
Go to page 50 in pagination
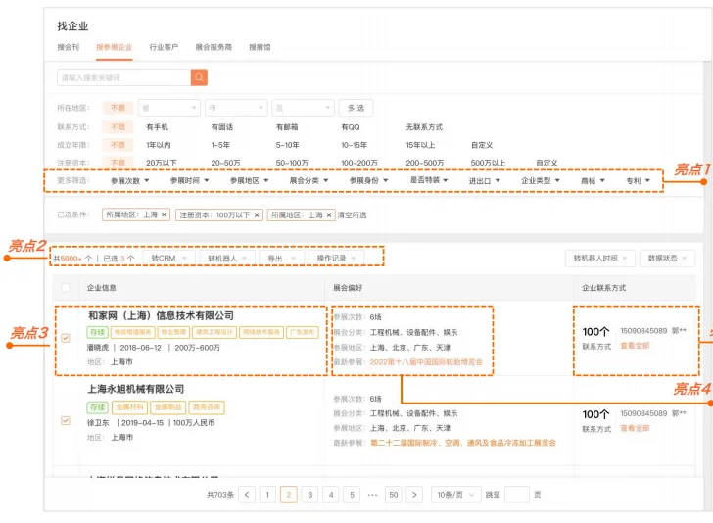(x=394, y=495)
